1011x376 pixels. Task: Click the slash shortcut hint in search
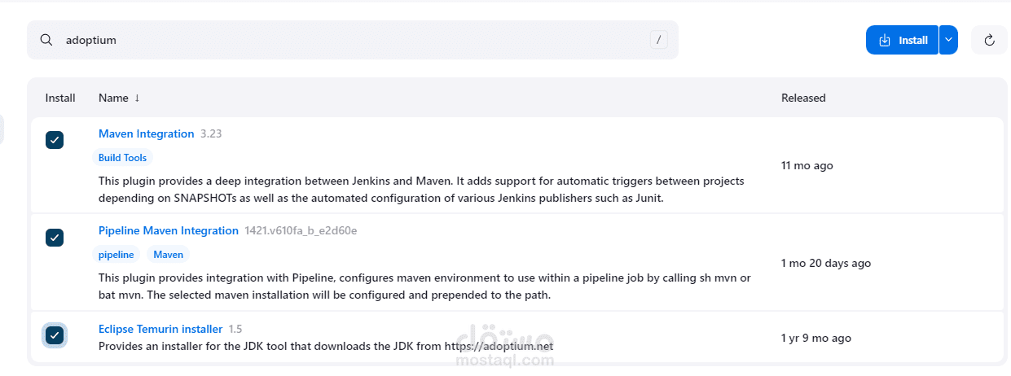click(x=658, y=40)
